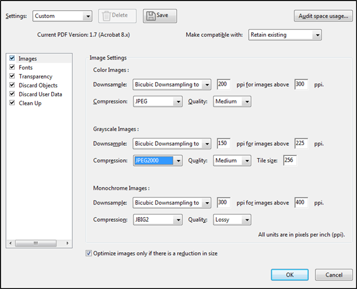Click the panel list's left scroll arrow
This screenshot has width=357, height=289.
point(11,243)
